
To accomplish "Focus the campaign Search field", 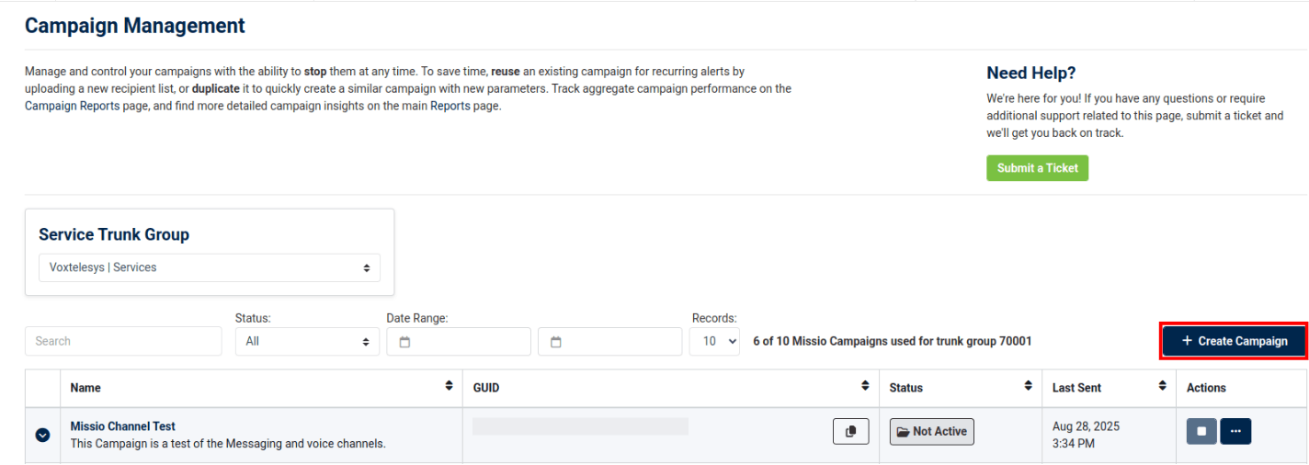I will 123,342.
